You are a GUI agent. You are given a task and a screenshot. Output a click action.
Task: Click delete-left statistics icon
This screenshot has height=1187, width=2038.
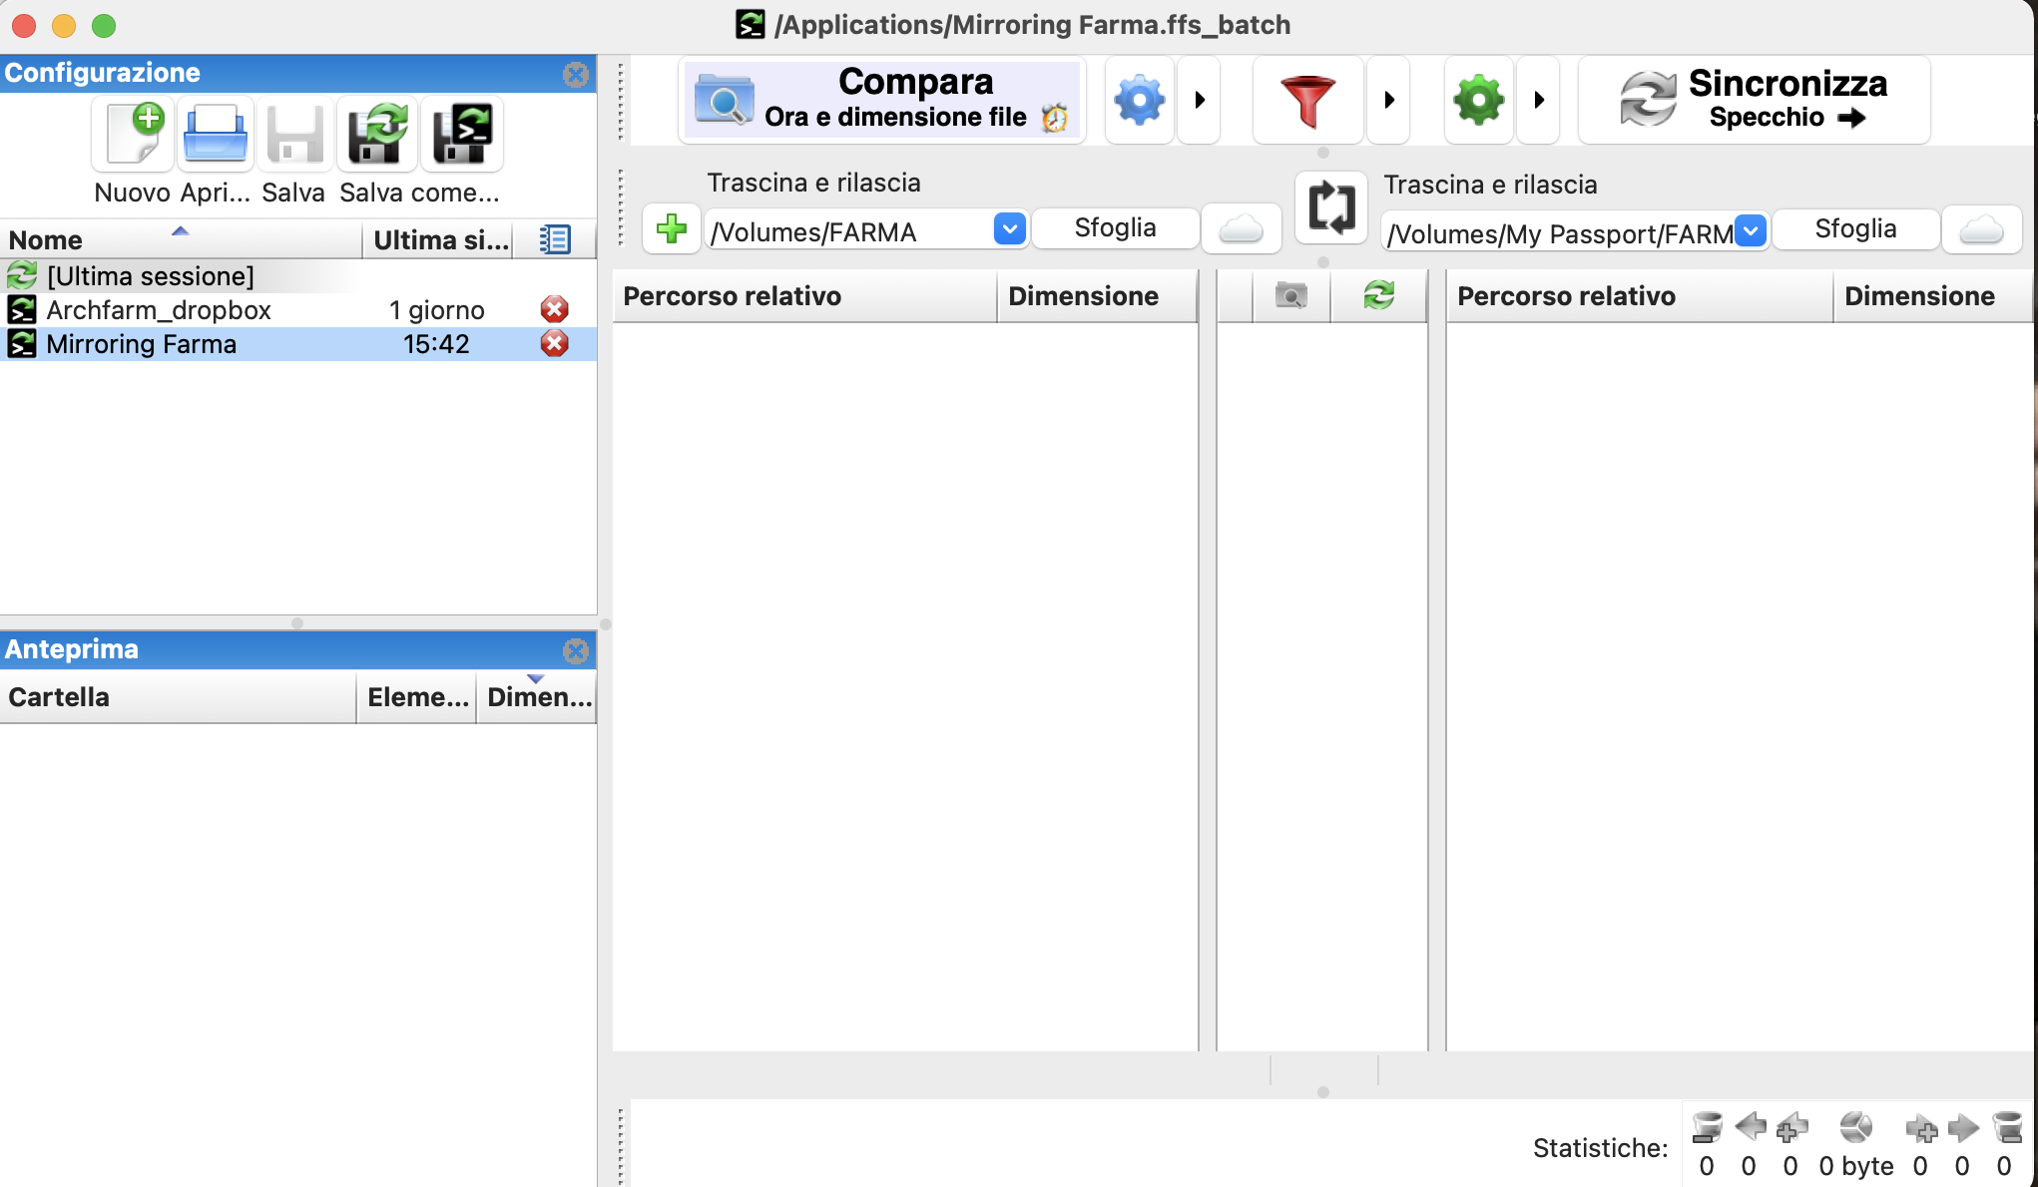point(1707,1128)
